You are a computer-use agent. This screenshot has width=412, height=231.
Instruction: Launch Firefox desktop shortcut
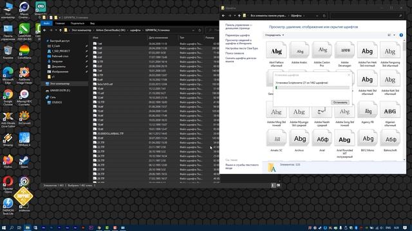click(x=8, y=161)
